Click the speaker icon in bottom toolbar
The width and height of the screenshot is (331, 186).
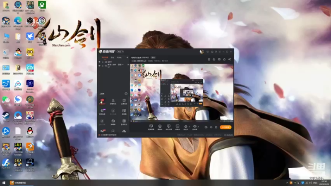tap(194, 127)
